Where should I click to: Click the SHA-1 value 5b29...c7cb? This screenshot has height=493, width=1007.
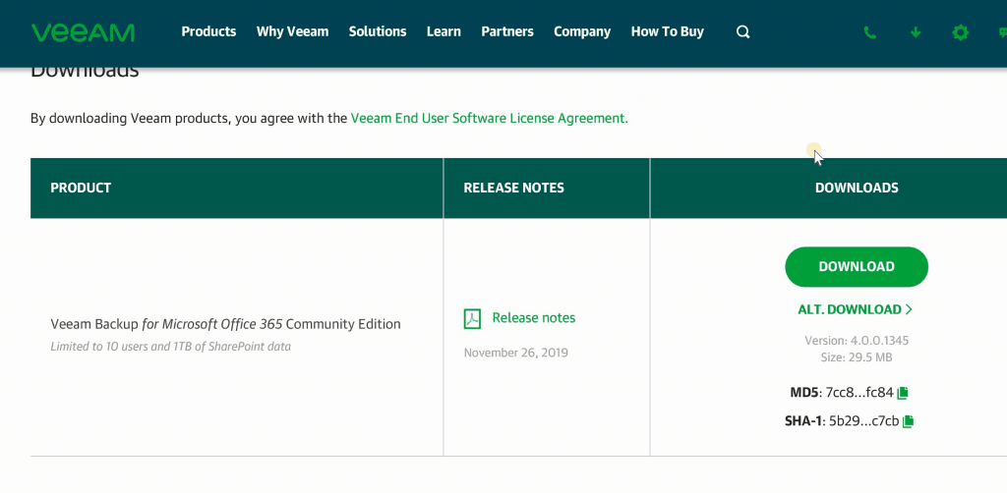(863, 421)
